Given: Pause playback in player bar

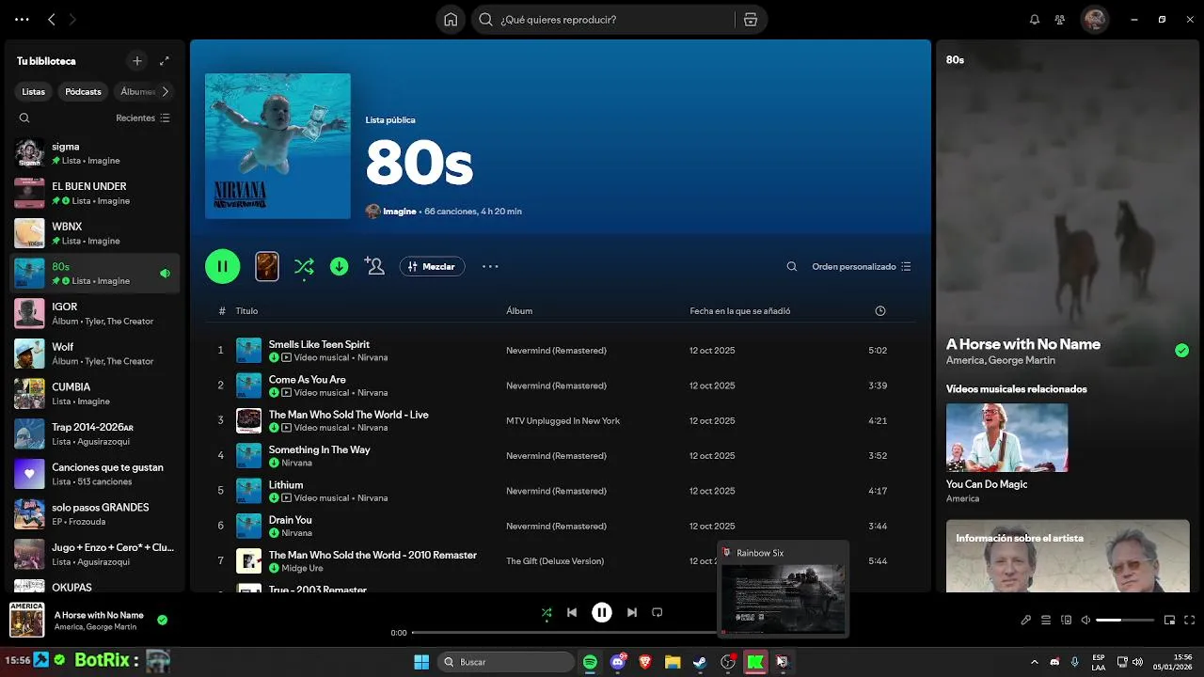Looking at the screenshot, I should click(x=602, y=612).
